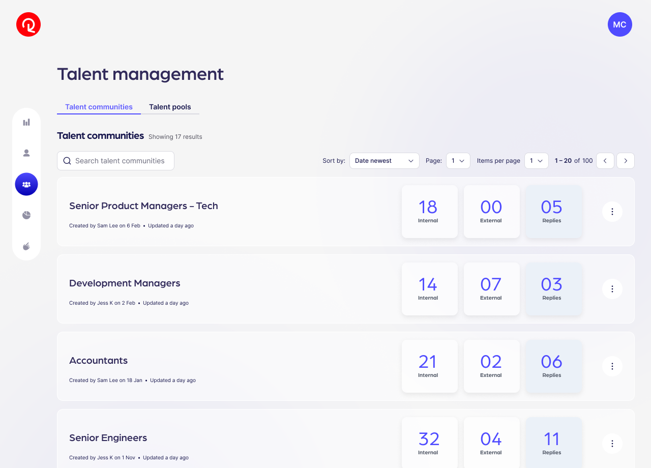The width and height of the screenshot is (651, 468).
Task: Open more options for Development Managers
Action: click(x=612, y=289)
